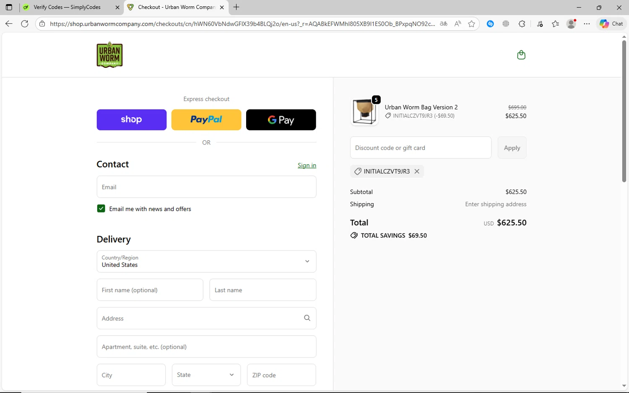Click the Sign in link
This screenshot has height=393, width=629.
[307, 165]
